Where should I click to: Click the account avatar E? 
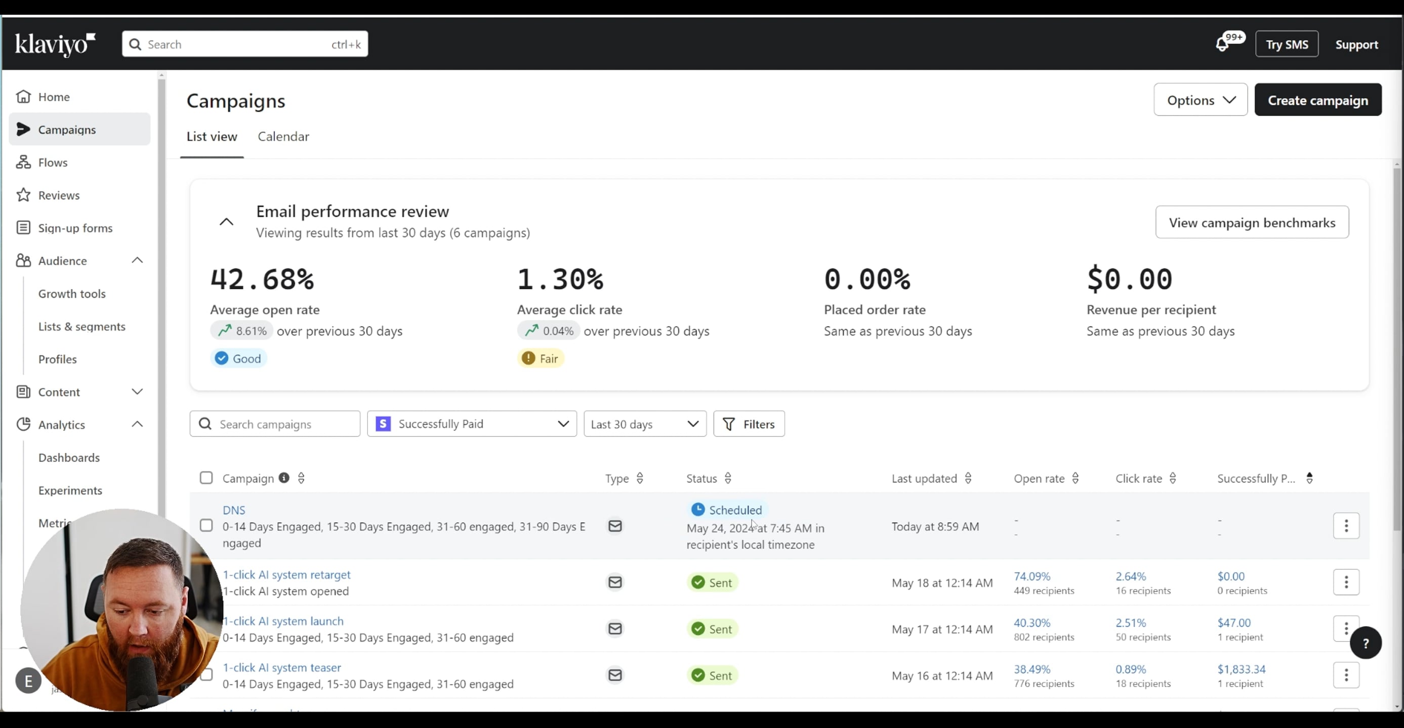[x=28, y=680]
